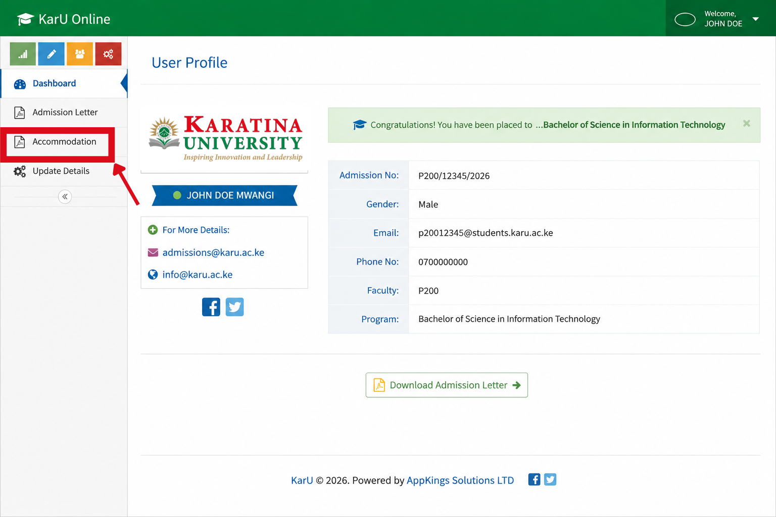Open the Twitter icon under the profile card
776x517 pixels.
[x=234, y=307]
